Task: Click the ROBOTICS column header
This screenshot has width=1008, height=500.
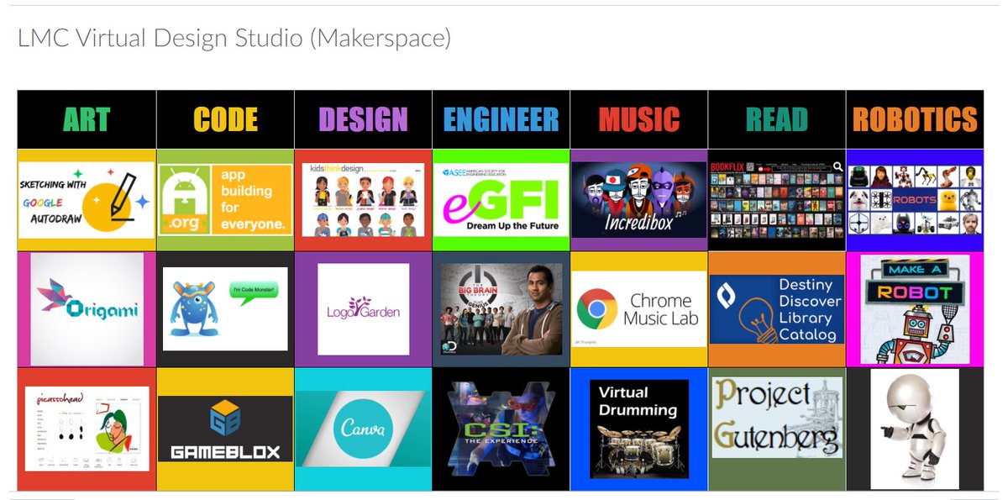Action: click(x=914, y=118)
